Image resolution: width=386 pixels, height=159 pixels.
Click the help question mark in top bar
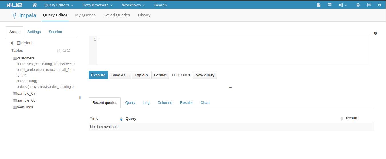(x=358, y=5)
